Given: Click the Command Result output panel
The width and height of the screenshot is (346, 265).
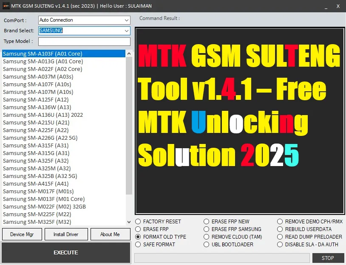Looking at the screenshot, I should [x=240, y=121].
